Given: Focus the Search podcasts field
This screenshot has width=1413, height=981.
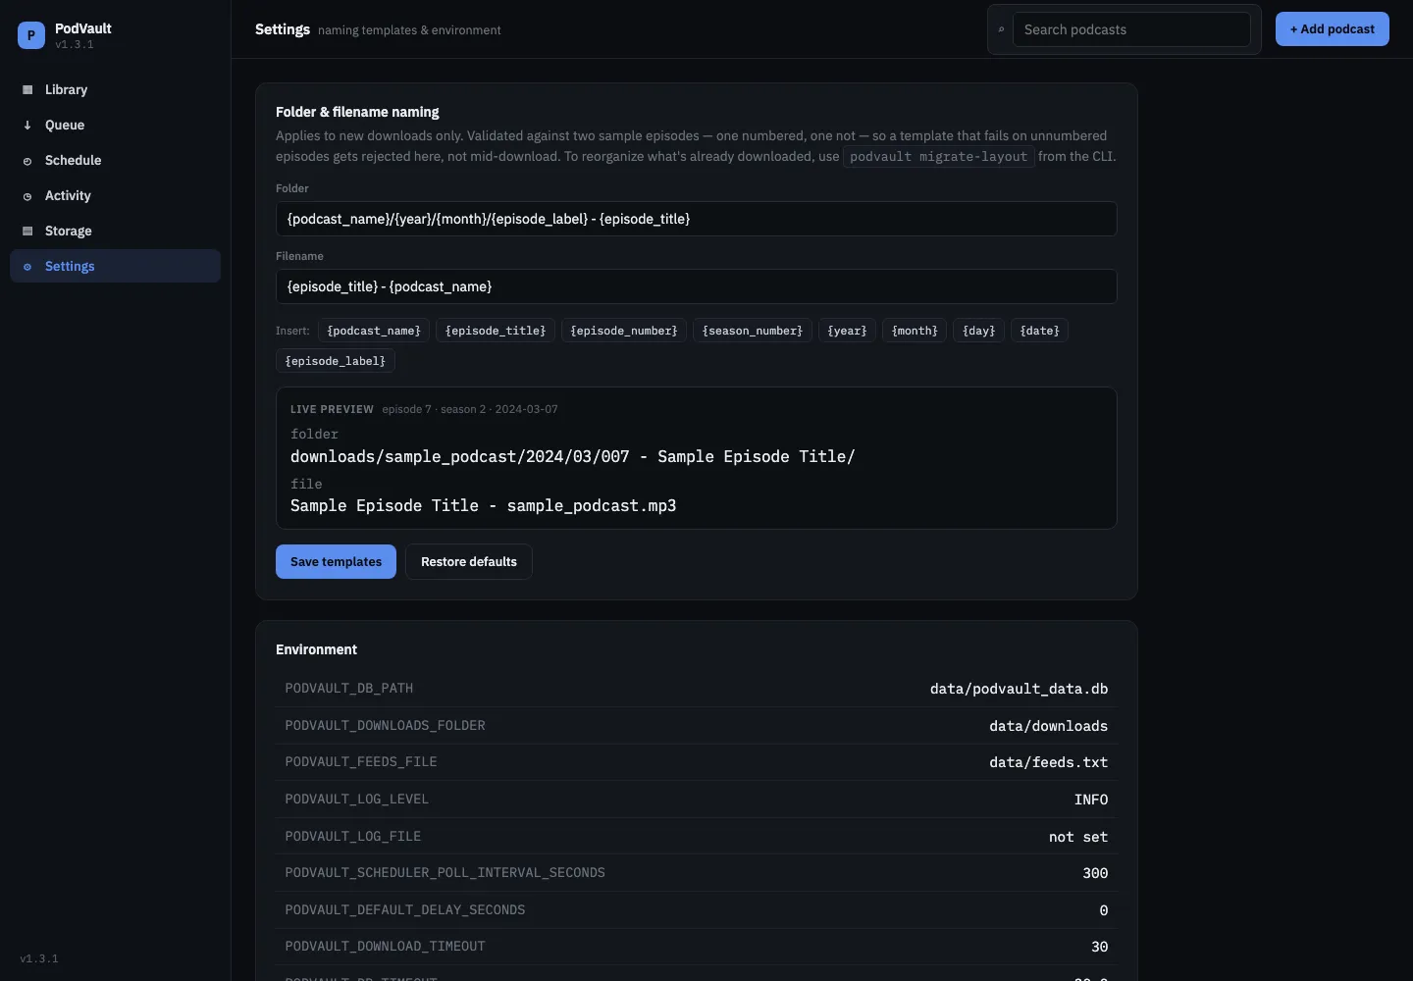Looking at the screenshot, I should coord(1131,29).
